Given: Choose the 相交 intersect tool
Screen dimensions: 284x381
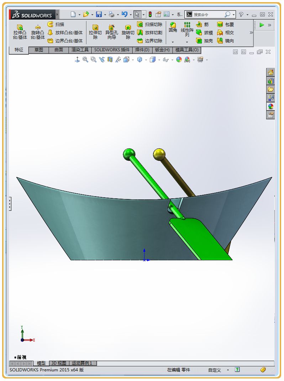Looking at the screenshot, I should point(225,32).
